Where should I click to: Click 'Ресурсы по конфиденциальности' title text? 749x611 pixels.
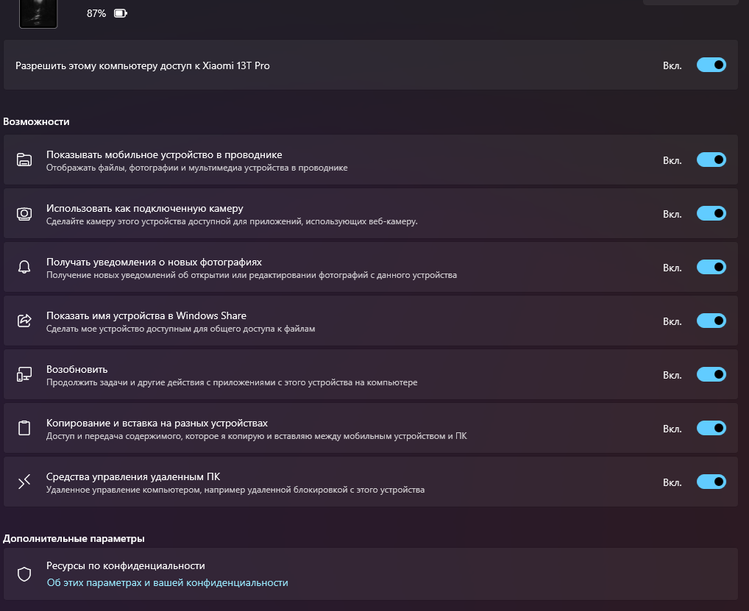pos(126,565)
